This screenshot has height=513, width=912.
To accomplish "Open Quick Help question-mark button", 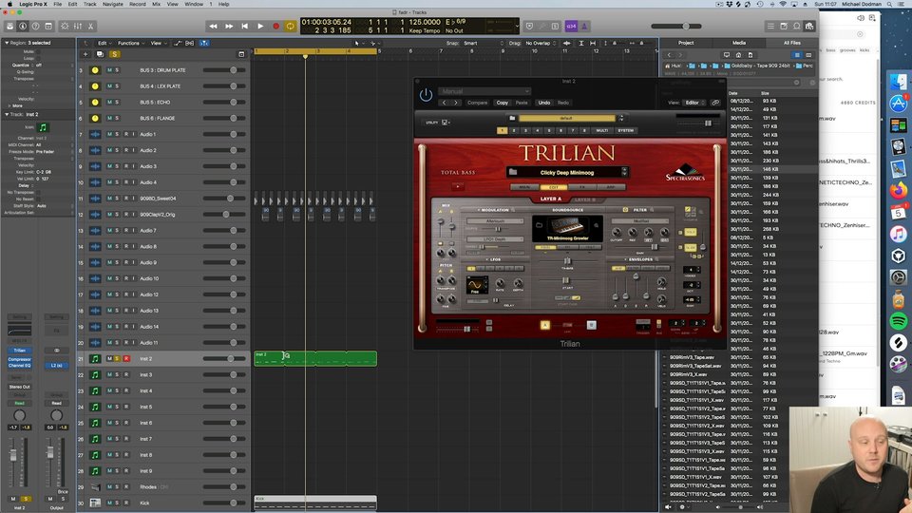I will [x=35, y=27].
